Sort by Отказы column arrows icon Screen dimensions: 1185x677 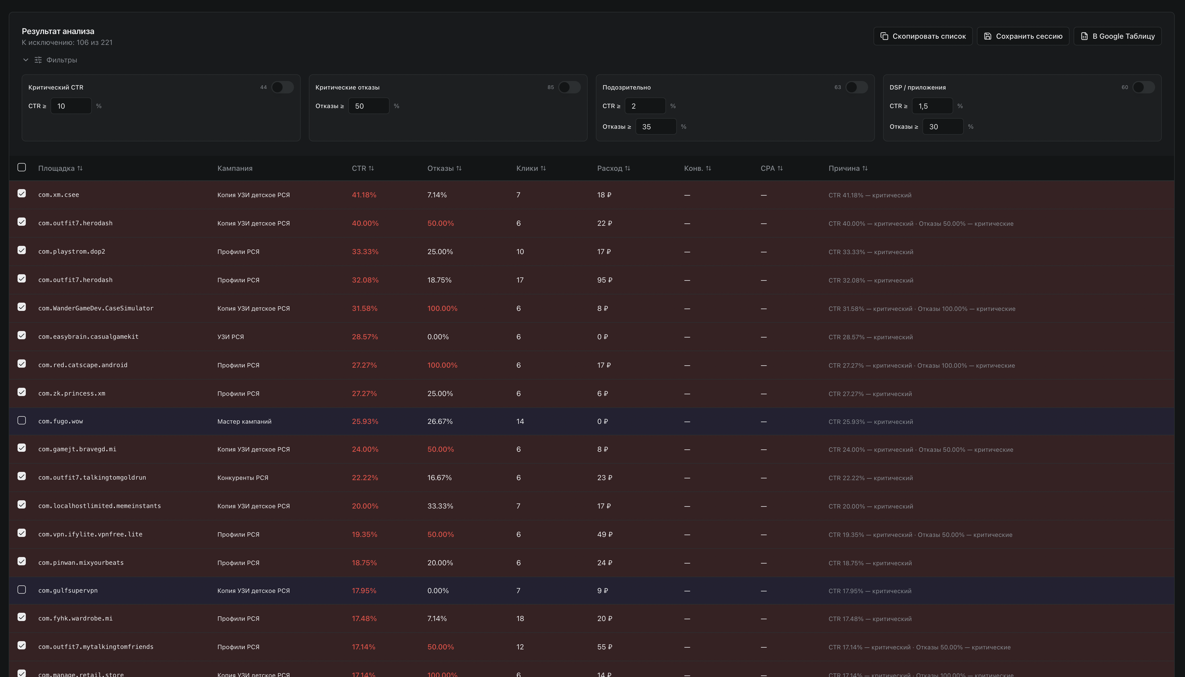(x=459, y=168)
